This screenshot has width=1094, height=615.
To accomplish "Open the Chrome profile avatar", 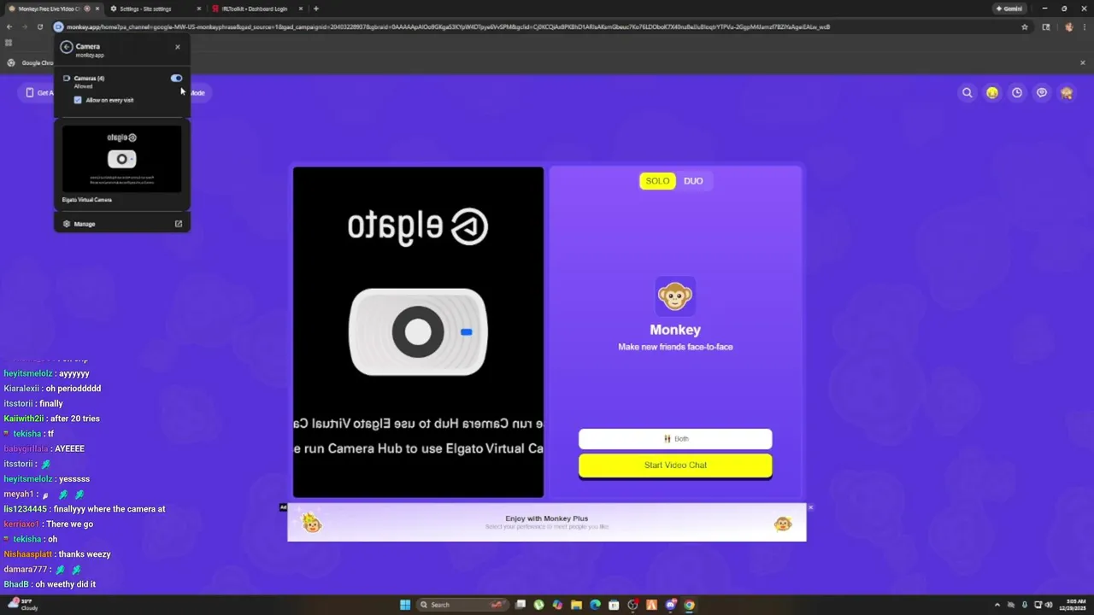I will (x=1068, y=26).
